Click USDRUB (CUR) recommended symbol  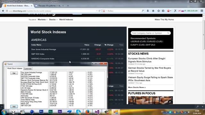click(138, 42)
